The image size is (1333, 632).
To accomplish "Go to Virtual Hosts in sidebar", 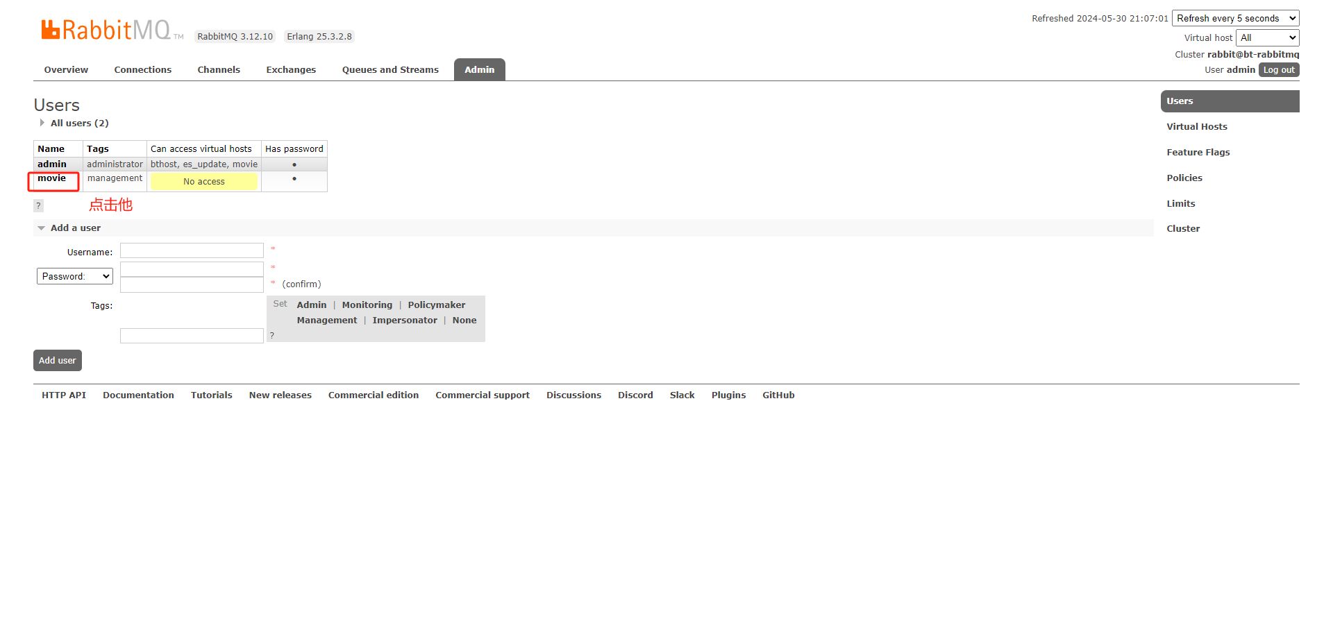I will tap(1196, 126).
